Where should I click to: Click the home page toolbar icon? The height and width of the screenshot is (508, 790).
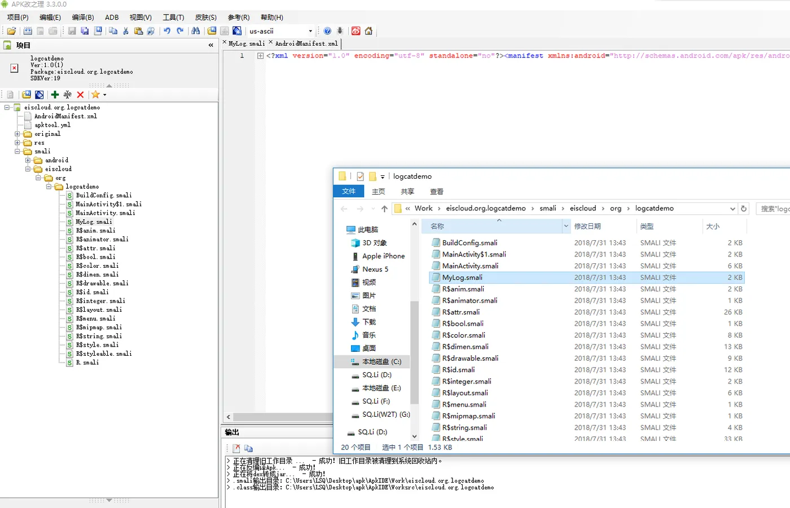368,31
